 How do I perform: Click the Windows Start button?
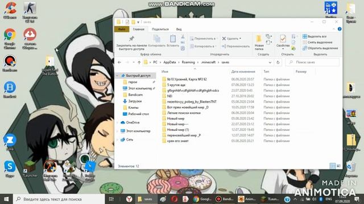6,199
